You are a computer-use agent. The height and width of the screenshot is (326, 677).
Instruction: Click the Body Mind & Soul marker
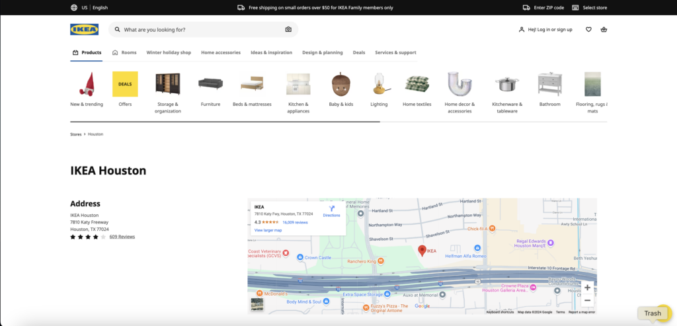point(327,302)
